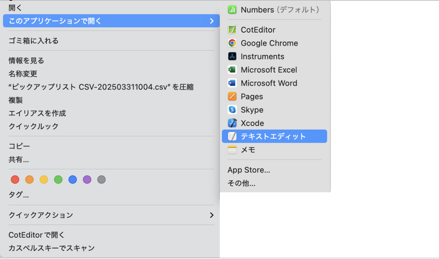Apply the orange tag color

pos(30,180)
